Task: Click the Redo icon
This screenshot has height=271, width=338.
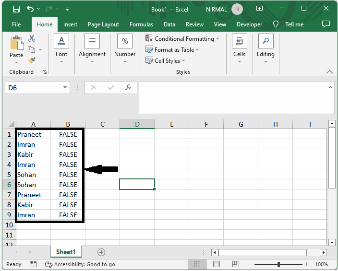Action: point(49,9)
